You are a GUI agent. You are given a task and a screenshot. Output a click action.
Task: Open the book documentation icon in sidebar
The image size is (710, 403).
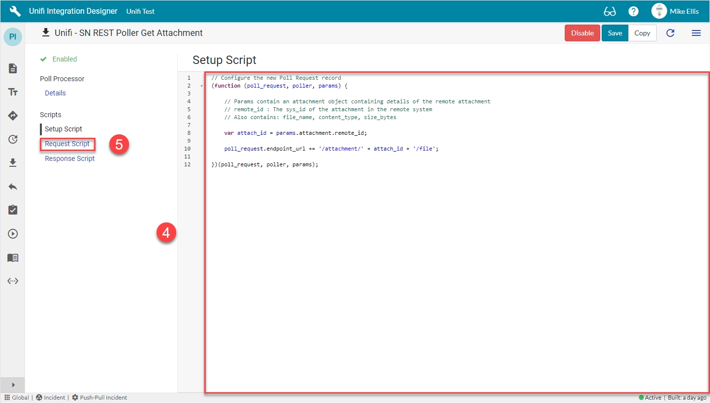point(13,257)
